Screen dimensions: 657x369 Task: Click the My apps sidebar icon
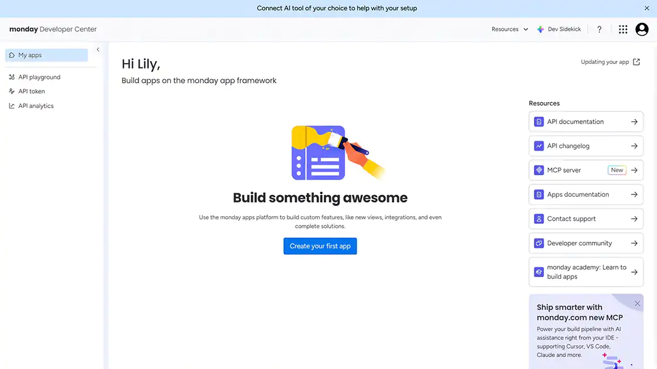point(12,55)
